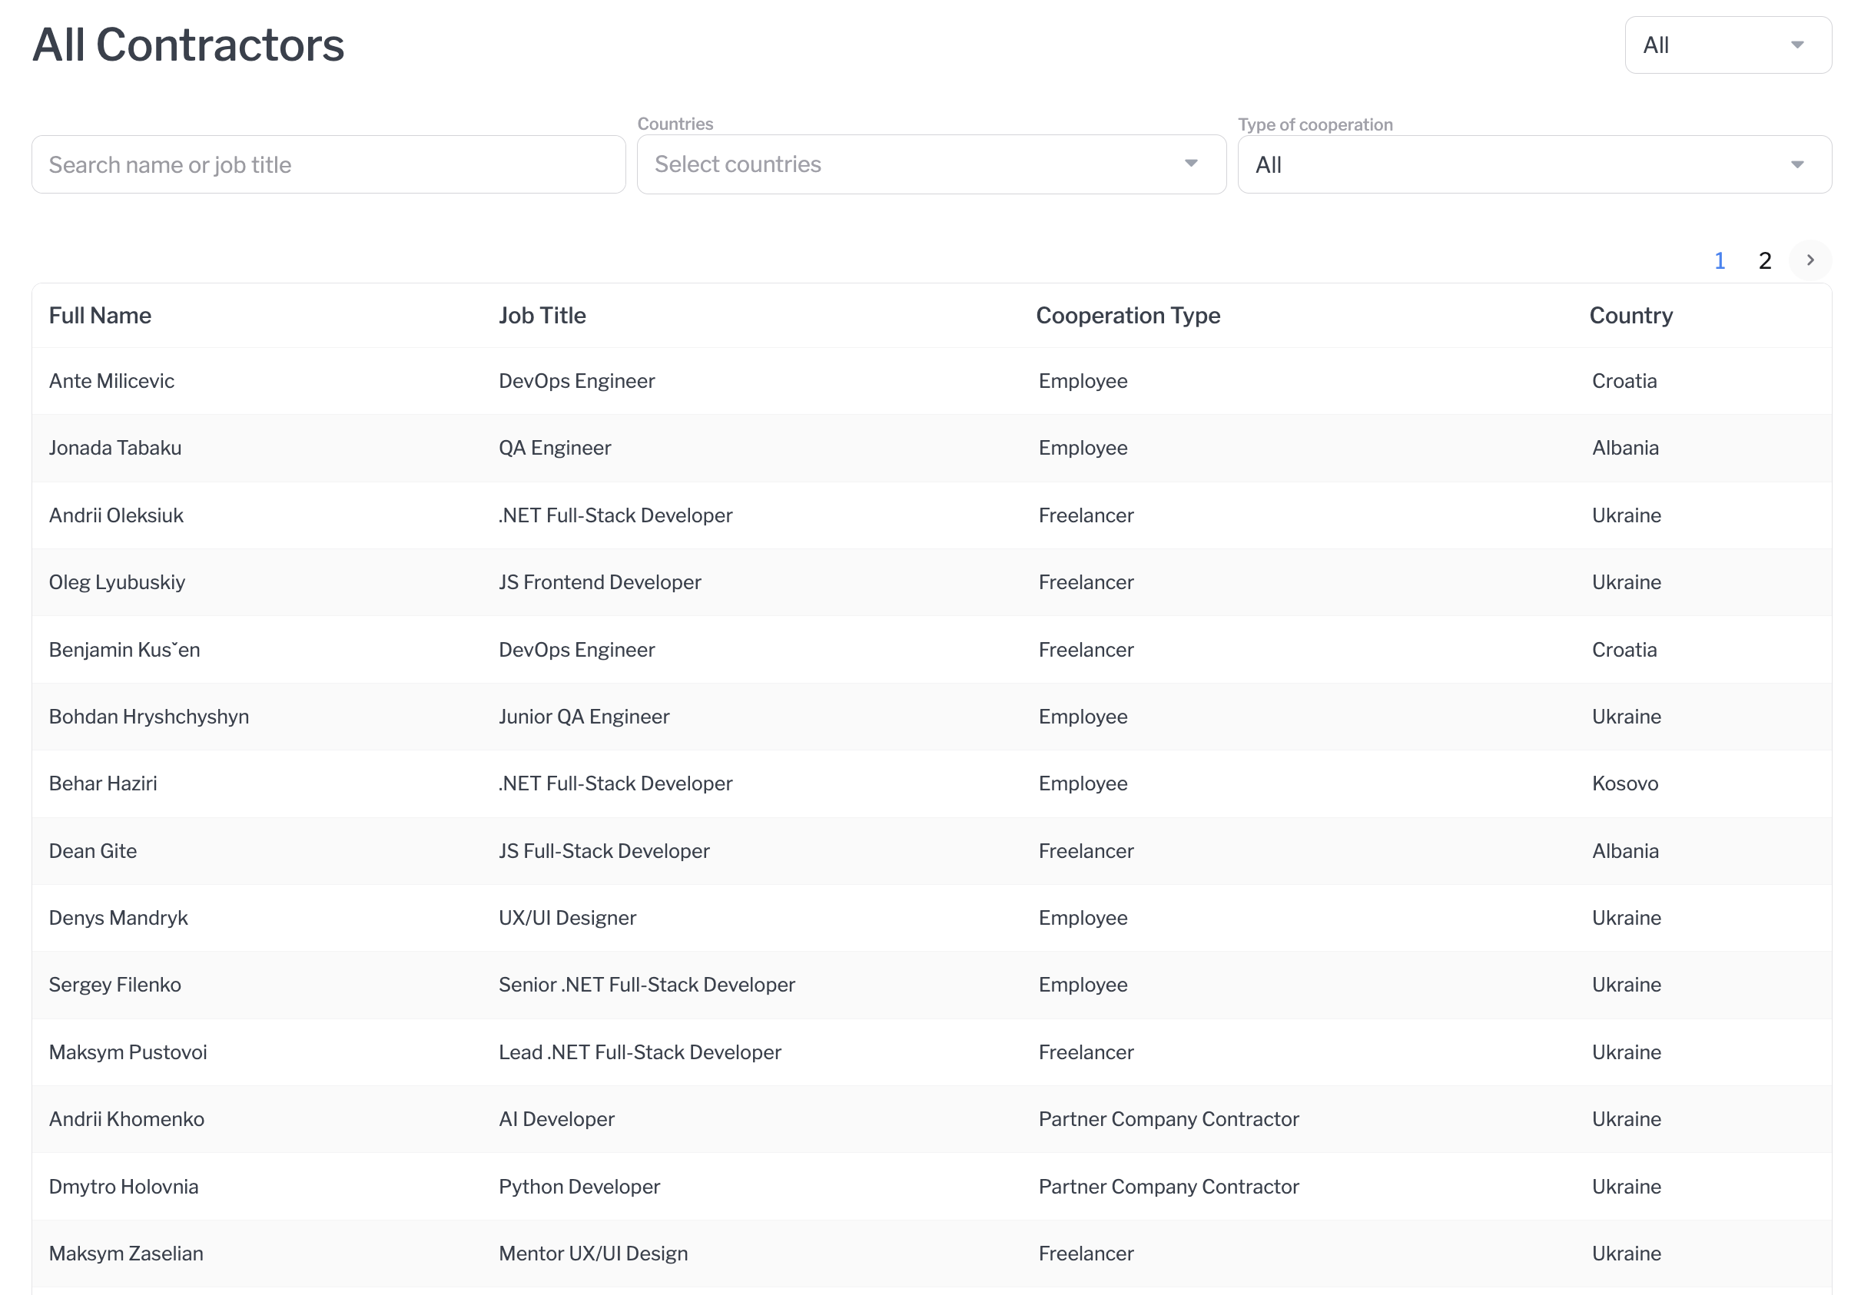Click Ante Milicevic's DevOps Engineer job title
Screen dimensions: 1861x1295
point(576,381)
